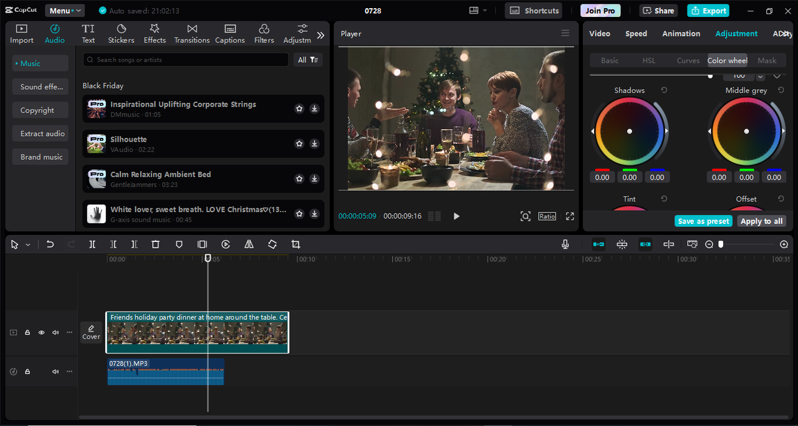
Task: Click the Freeze frame icon
Action: pyautogui.click(x=202, y=244)
